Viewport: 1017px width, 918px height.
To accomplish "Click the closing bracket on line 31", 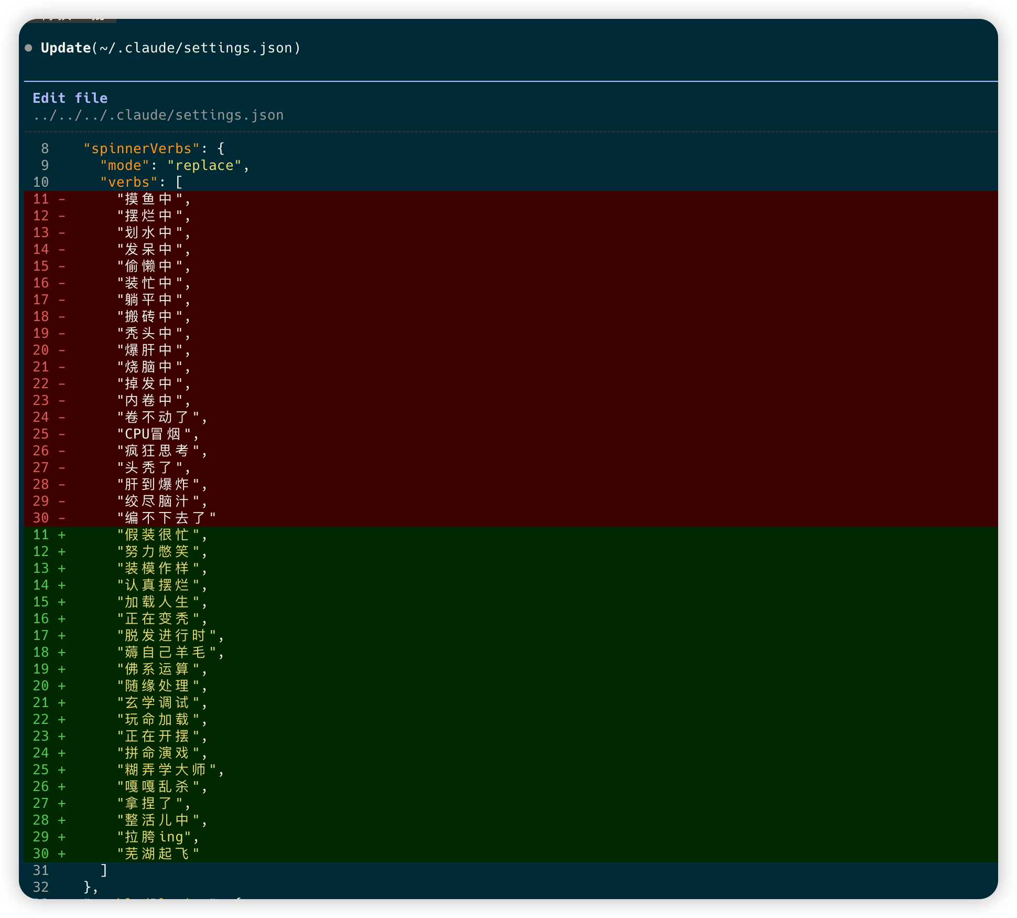I will pos(104,870).
